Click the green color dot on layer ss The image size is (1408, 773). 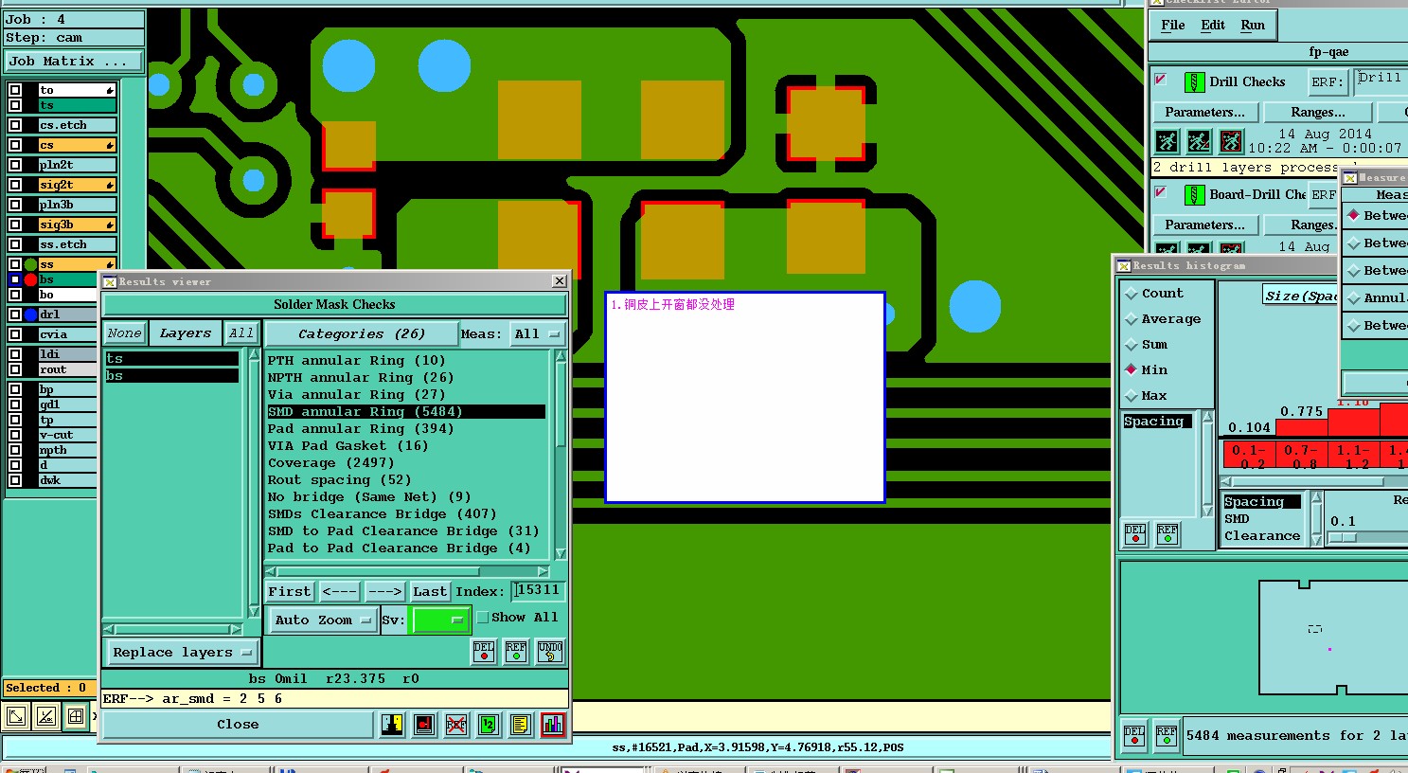[x=30, y=264]
